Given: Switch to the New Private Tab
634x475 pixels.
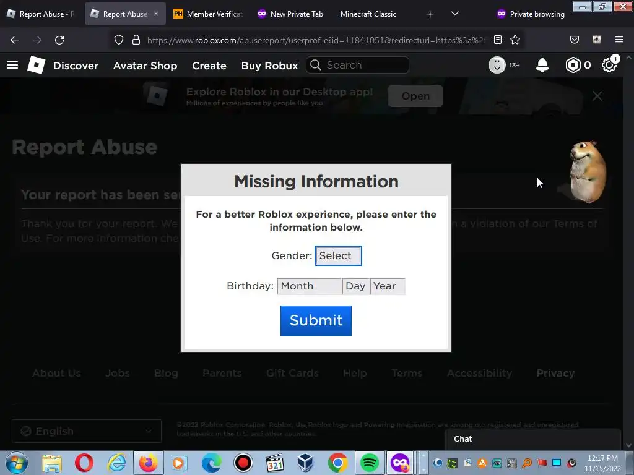Looking at the screenshot, I should pos(290,14).
